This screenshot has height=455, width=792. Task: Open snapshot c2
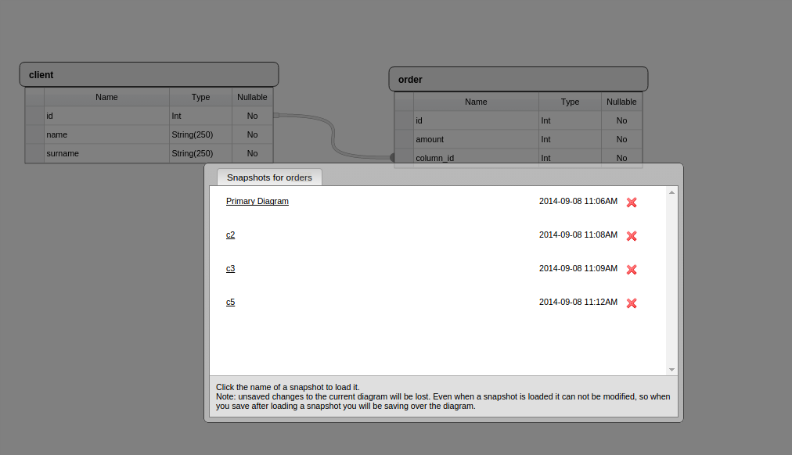click(230, 235)
